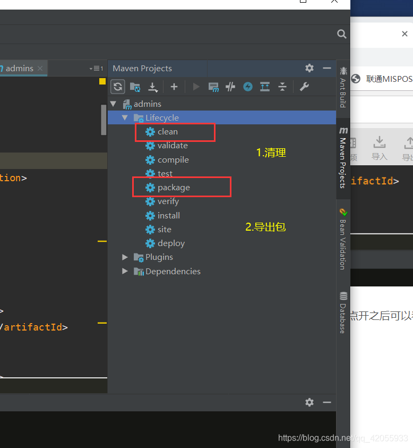This screenshot has height=448, width=413.
Task: Show dependencies diagram icon
Action: (265, 87)
